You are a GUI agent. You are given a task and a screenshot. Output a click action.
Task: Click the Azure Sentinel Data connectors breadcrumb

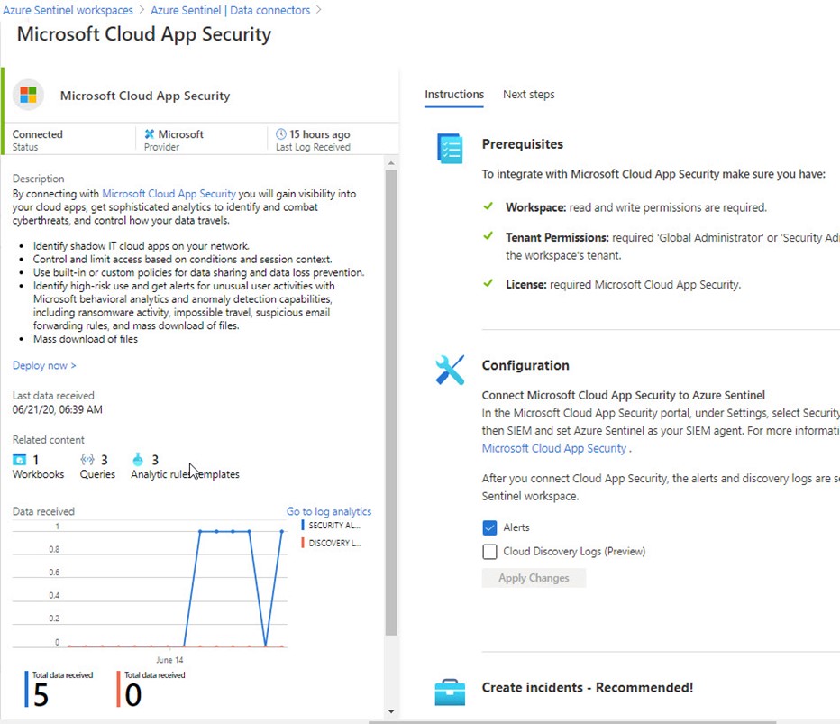pos(230,10)
